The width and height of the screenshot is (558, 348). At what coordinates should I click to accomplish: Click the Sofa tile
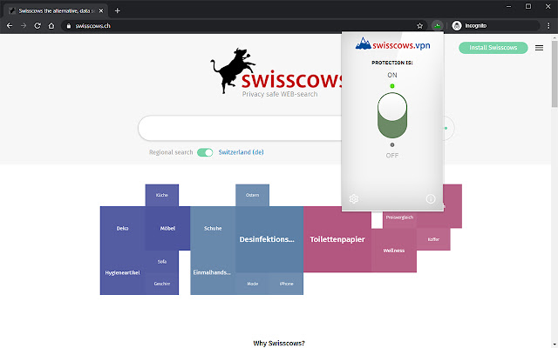tap(162, 262)
